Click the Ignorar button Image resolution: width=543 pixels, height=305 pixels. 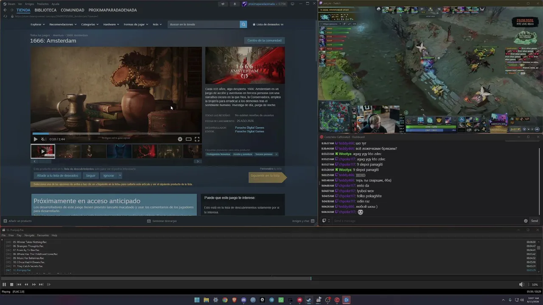(109, 175)
